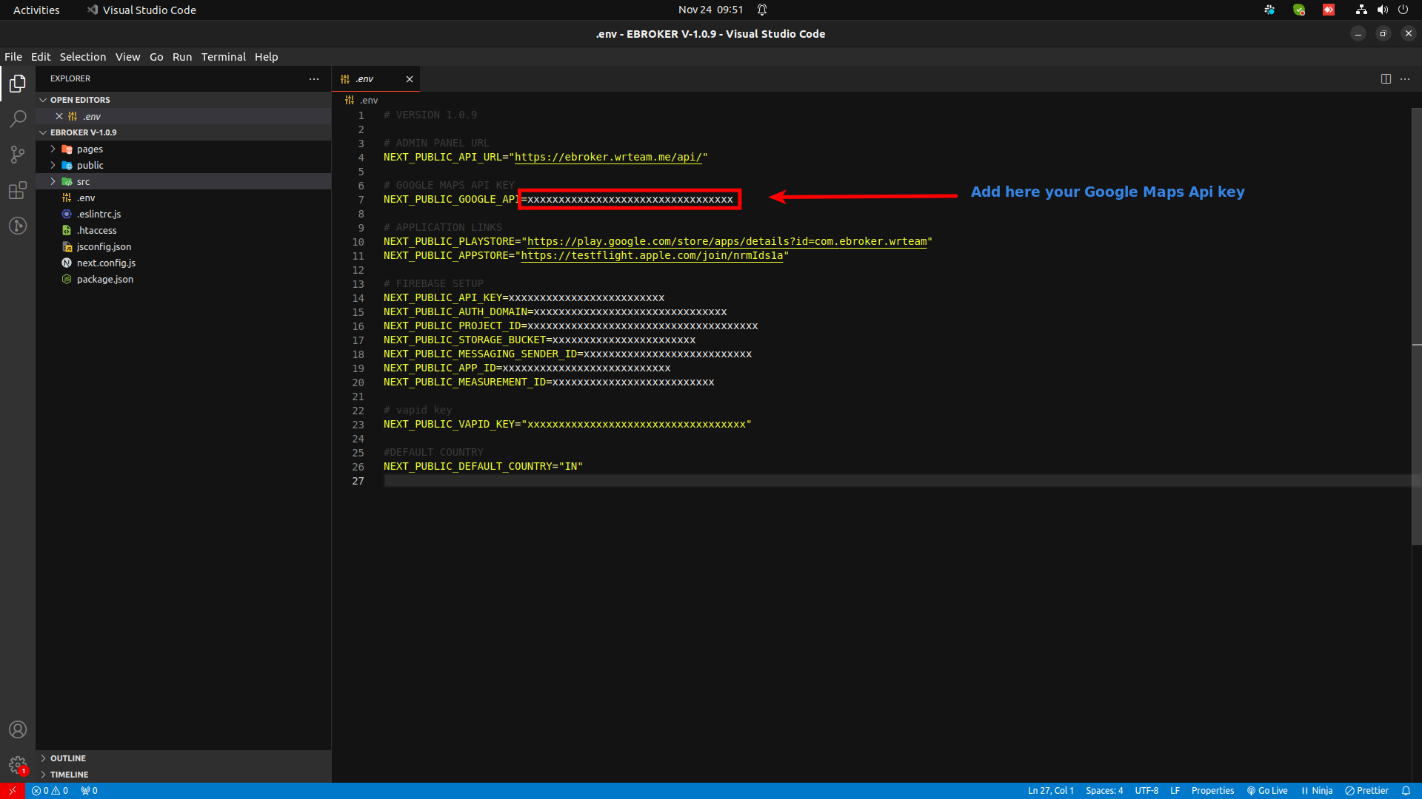Open the File menu
The width and height of the screenshot is (1422, 799).
pos(13,57)
